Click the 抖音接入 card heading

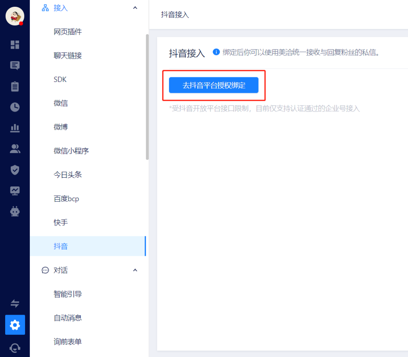(x=187, y=53)
